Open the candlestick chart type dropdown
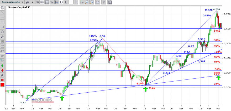This screenshot has height=111, width=231. click(30, 2)
